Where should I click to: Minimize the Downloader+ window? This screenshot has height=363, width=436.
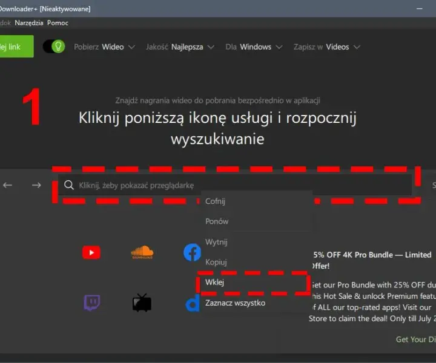(420, 8)
